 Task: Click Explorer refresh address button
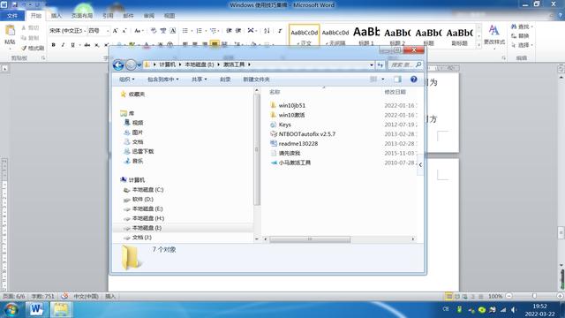(x=380, y=64)
